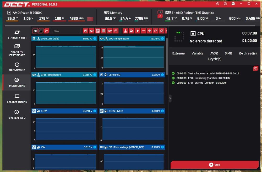The width and height of the screenshot is (262, 172).
Task: Open the Stability Test section
Action: [x=17, y=35]
